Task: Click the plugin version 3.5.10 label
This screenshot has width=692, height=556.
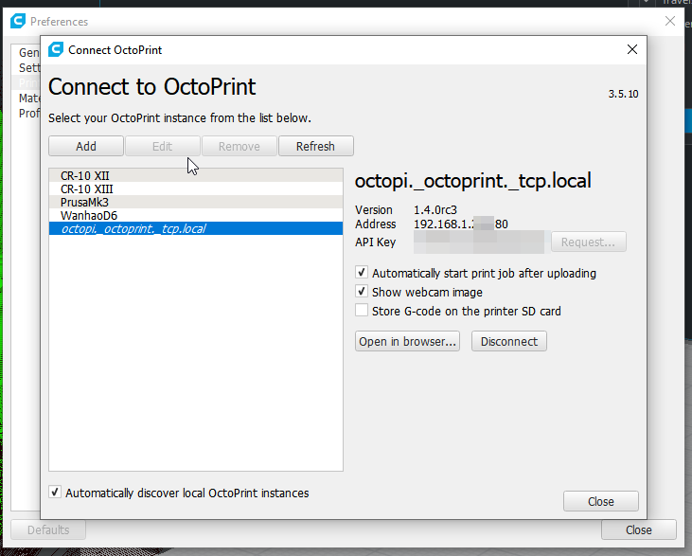Action: 623,94
